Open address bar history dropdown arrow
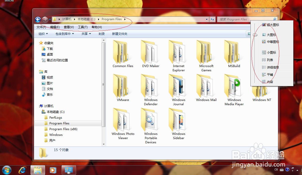The width and height of the screenshot is (302, 175). (x=207, y=19)
